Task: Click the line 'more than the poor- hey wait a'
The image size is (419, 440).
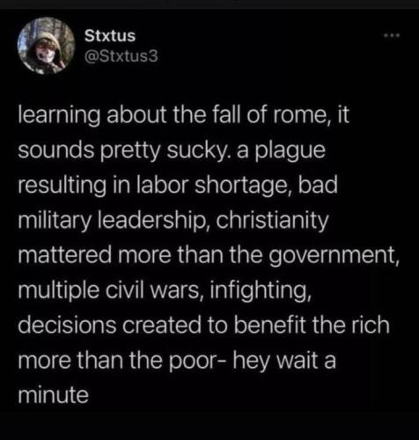Action: coord(177,361)
